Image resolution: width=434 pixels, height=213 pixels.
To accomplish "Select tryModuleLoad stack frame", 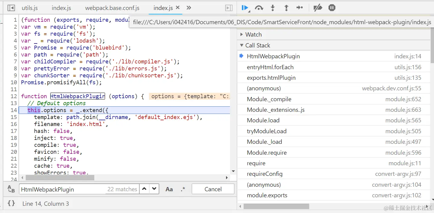I will 333,131.
